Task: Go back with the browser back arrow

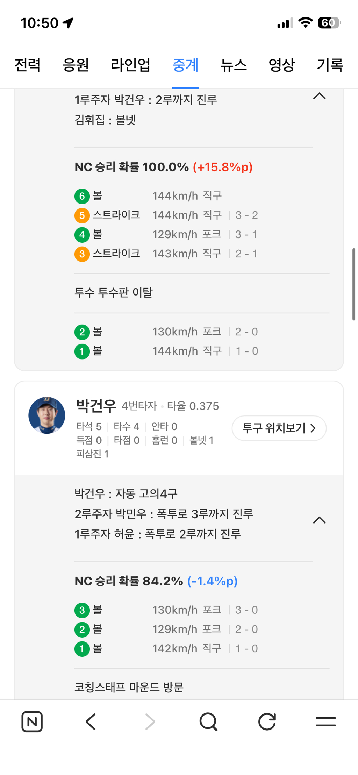Action: (91, 721)
